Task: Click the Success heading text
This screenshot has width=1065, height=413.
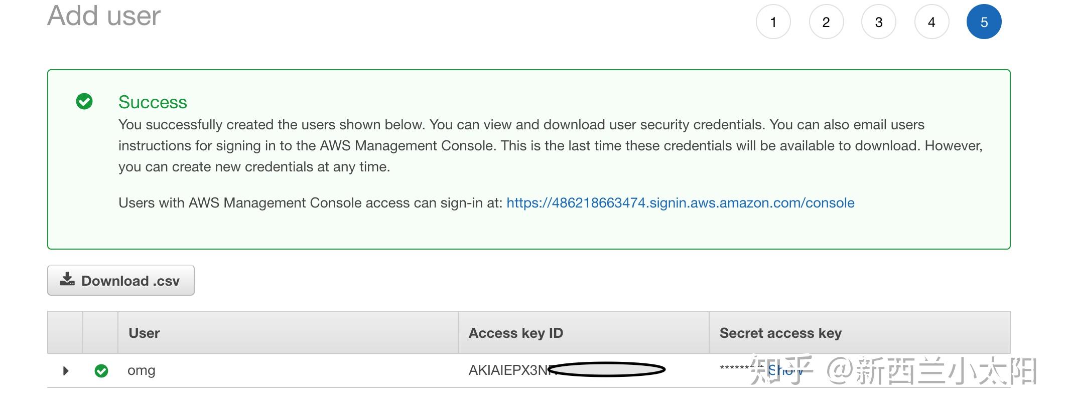Action: click(153, 102)
